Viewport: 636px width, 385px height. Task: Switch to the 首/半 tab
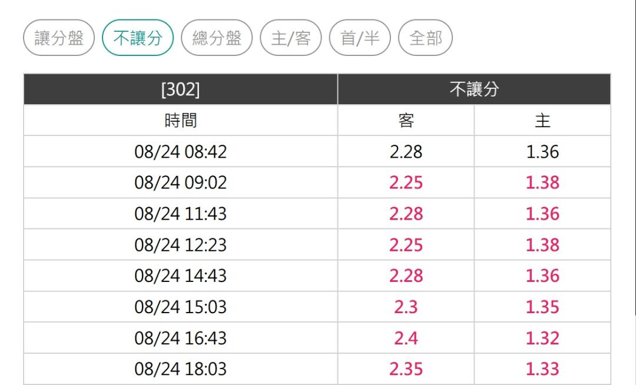pos(360,38)
